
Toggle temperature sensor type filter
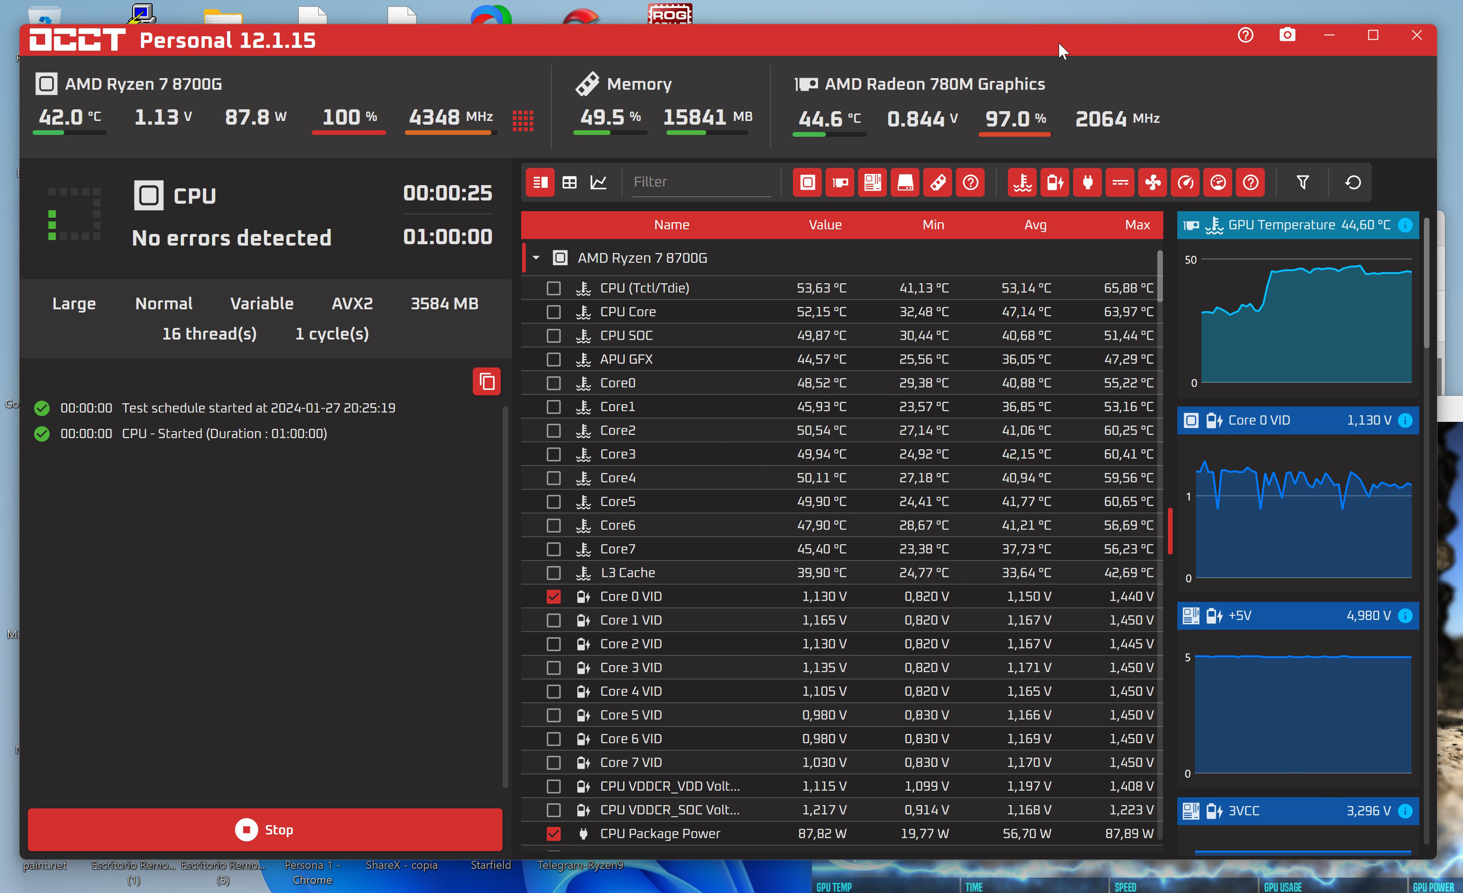click(1022, 182)
